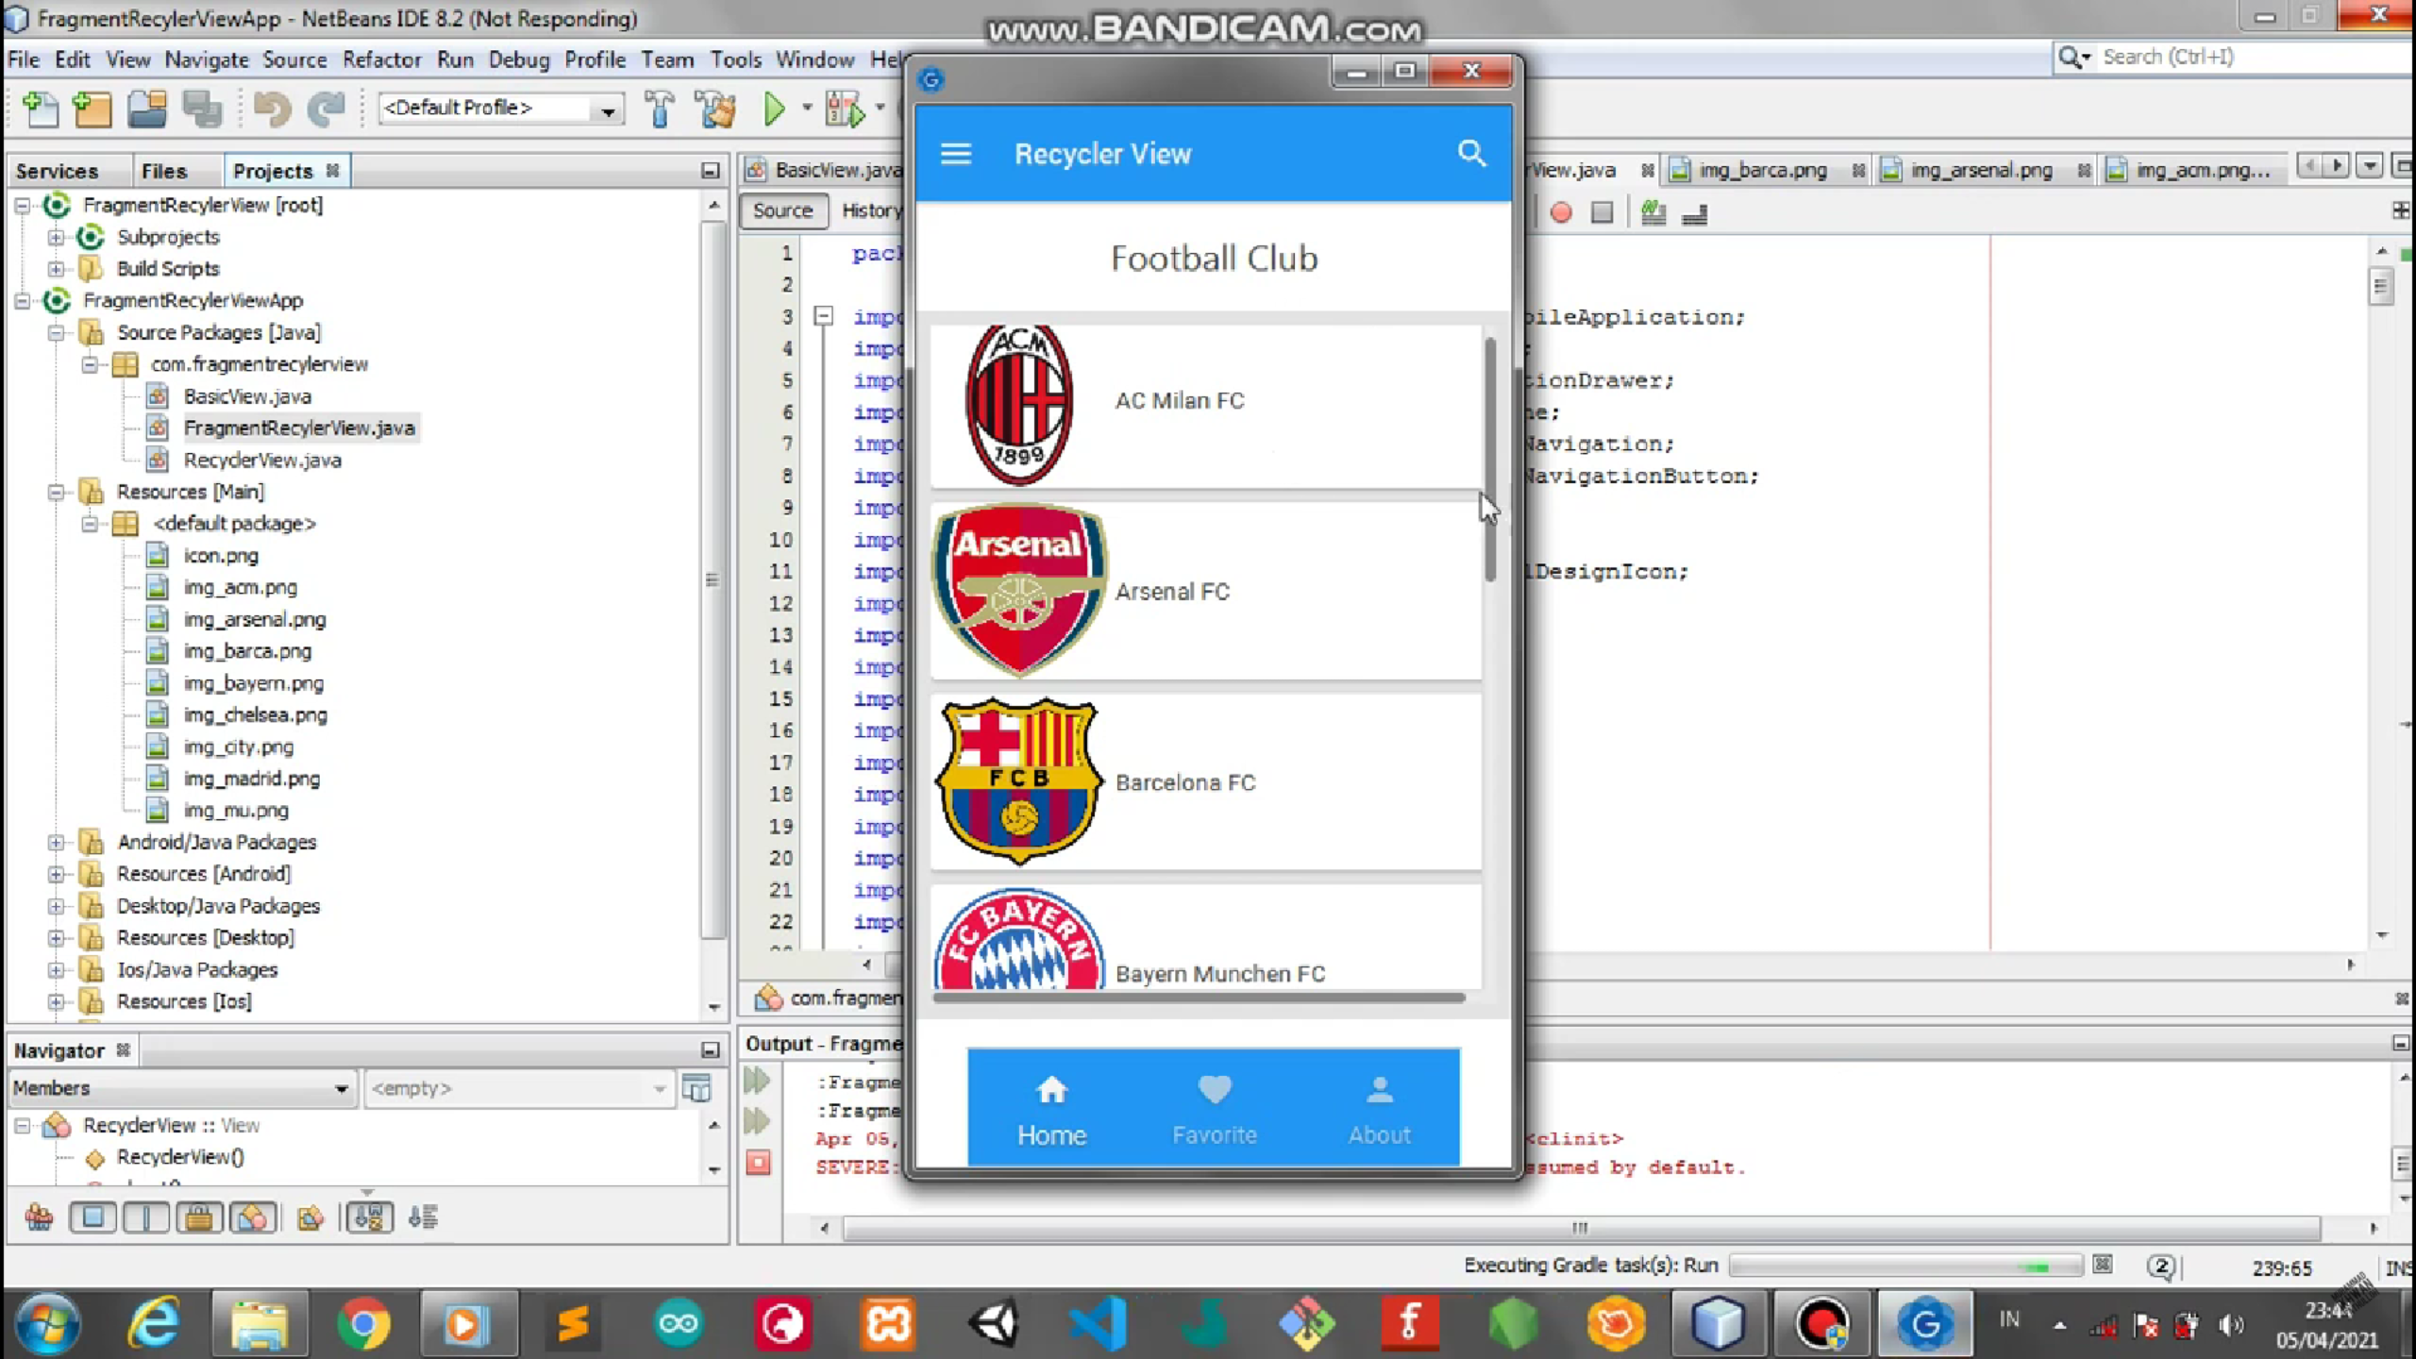
Task: Click the stop macro square icon in editor toolbar
Action: coord(1602,212)
